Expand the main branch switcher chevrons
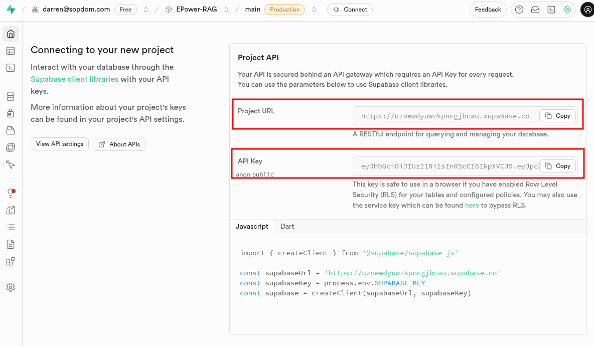Screen dimensions: 594x346 click(x=314, y=10)
